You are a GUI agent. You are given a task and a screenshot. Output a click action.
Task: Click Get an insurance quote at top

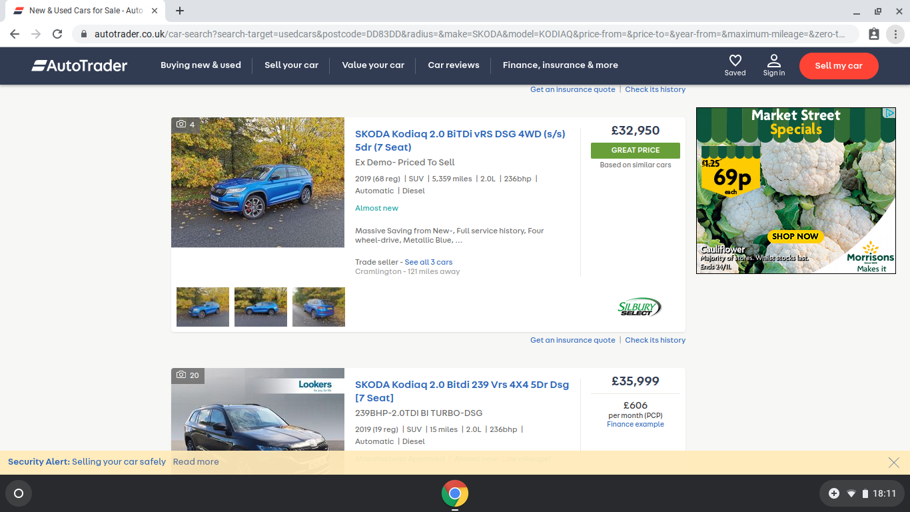[573, 89]
